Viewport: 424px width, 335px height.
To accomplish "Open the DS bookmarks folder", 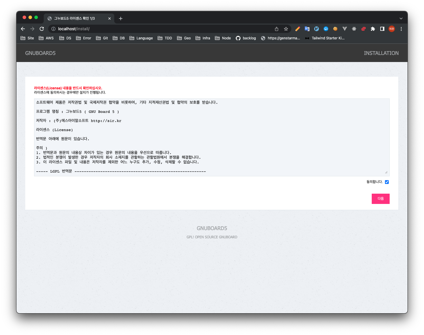I will point(65,38).
